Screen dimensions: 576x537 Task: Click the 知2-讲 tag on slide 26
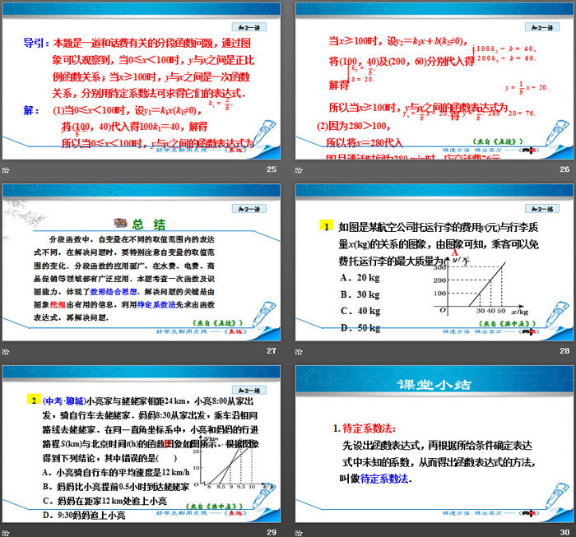pyautogui.click(x=542, y=27)
